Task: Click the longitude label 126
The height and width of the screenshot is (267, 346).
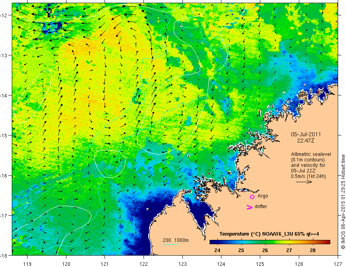Action: pos(299,264)
